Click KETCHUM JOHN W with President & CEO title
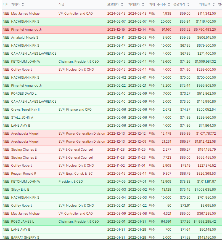Viewport: 222px width, 240px height. point(26,182)
